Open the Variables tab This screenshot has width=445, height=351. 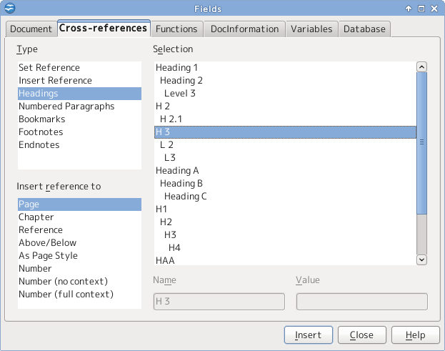pyautogui.click(x=311, y=29)
